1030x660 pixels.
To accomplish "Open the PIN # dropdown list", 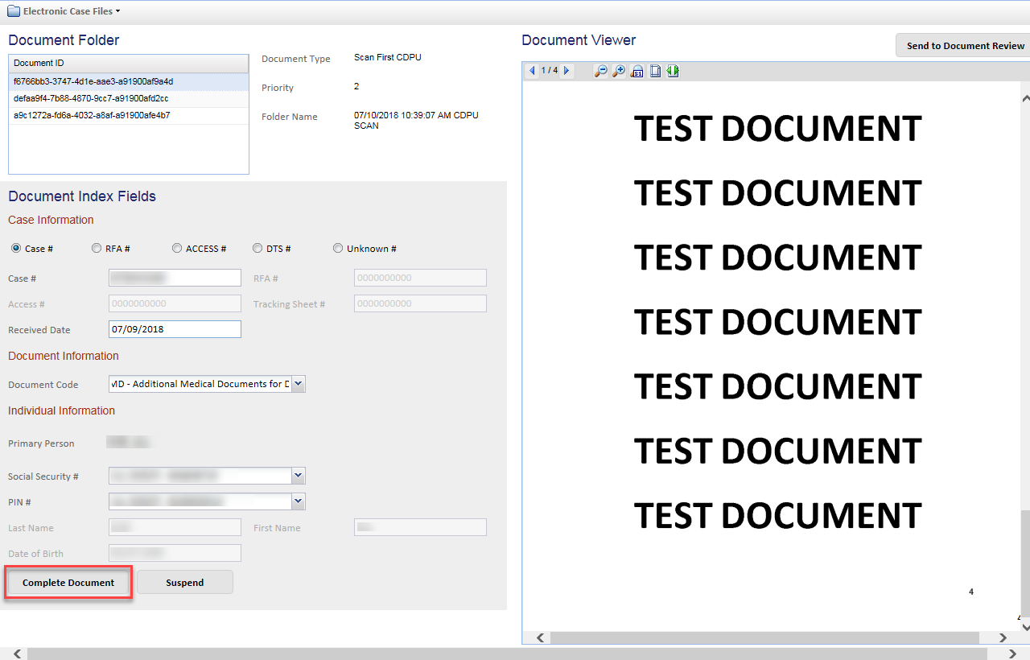I will tap(299, 501).
